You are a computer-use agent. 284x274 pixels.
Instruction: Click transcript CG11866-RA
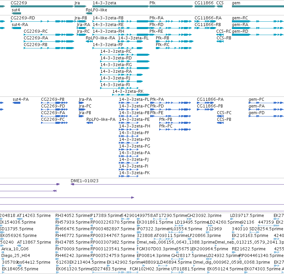pos(205,21)
